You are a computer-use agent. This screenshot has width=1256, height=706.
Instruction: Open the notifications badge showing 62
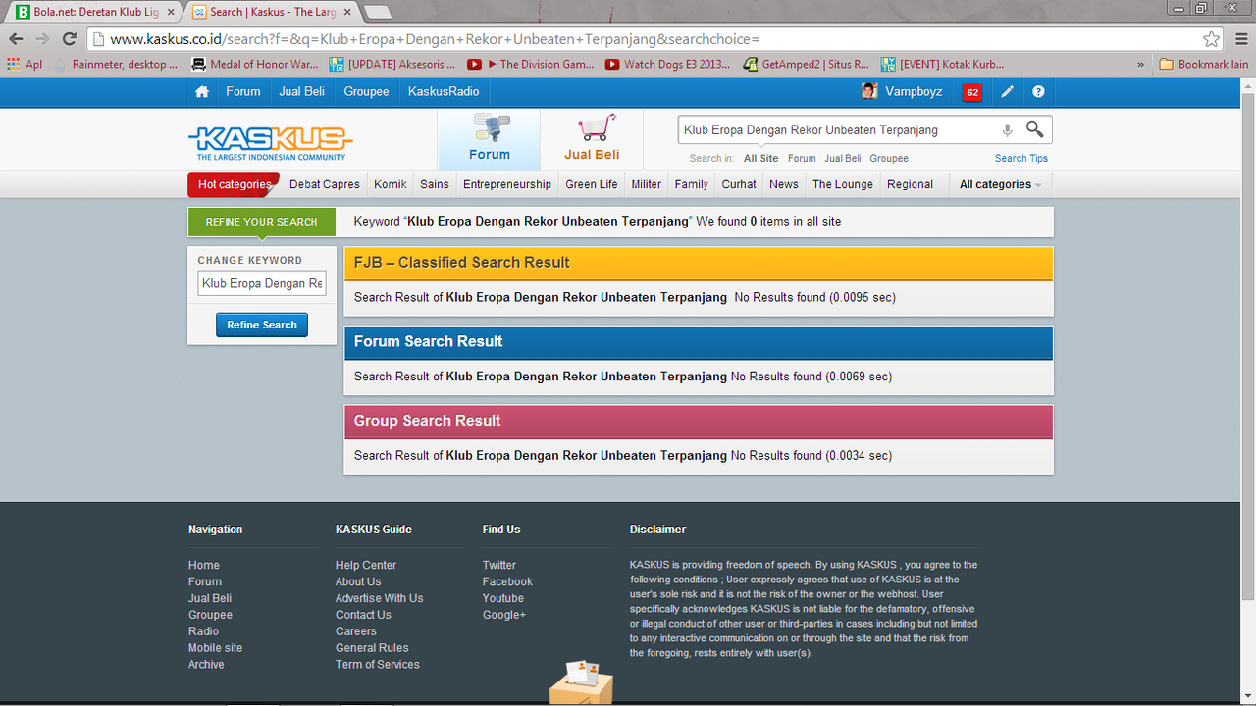coord(972,92)
